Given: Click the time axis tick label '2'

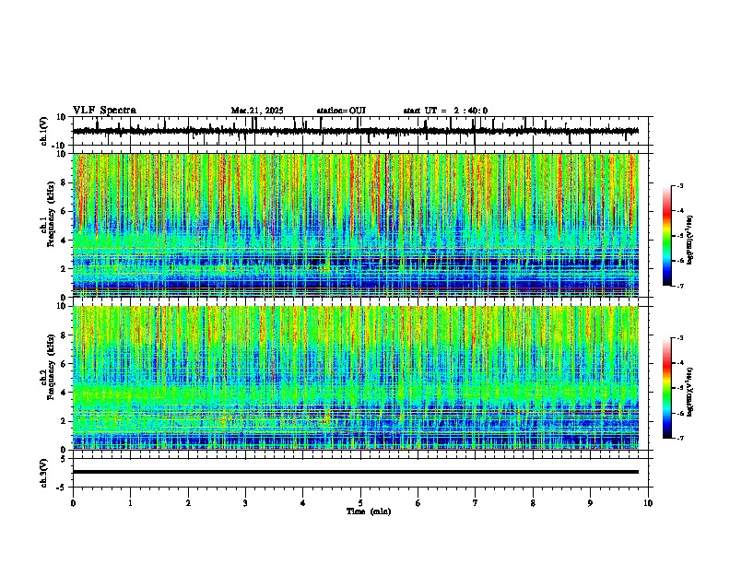Looking at the screenshot, I should (x=188, y=503).
